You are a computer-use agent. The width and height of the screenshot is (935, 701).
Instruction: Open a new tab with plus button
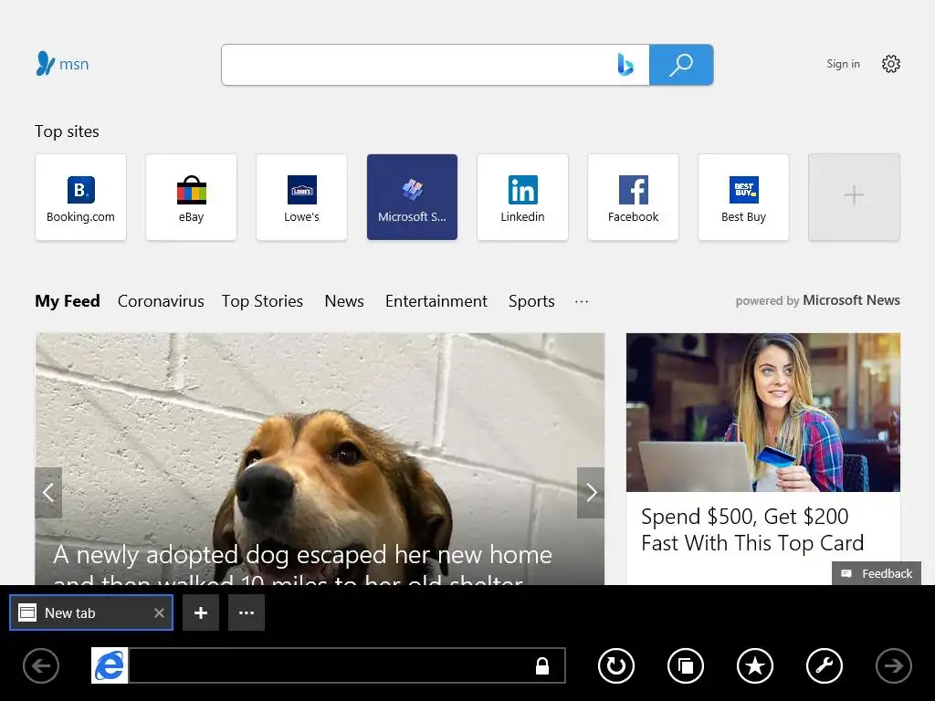pos(201,612)
